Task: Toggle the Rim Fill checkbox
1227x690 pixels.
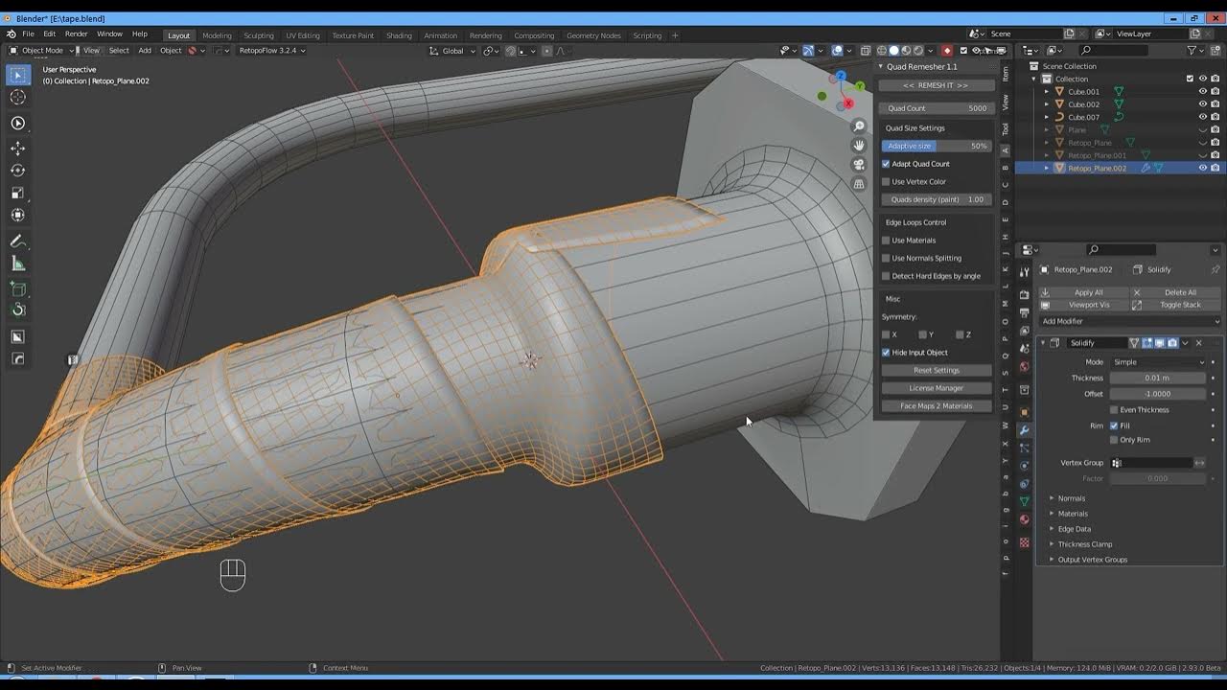Action: pyautogui.click(x=1114, y=425)
